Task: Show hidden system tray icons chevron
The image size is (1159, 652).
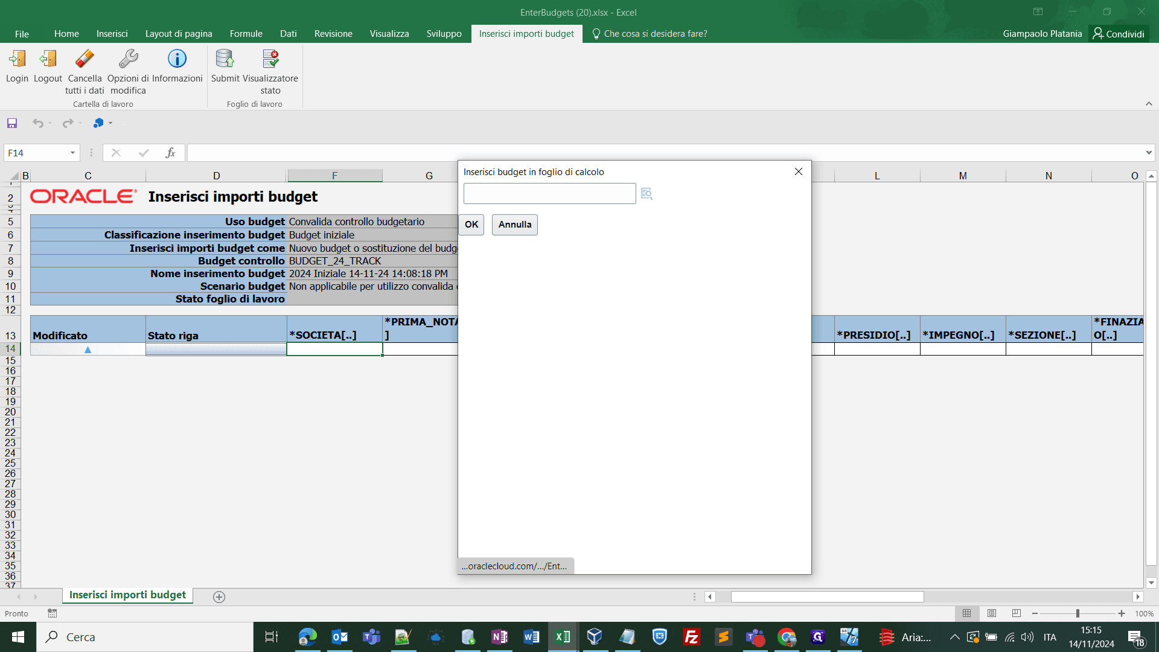Action: pos(954,637)
